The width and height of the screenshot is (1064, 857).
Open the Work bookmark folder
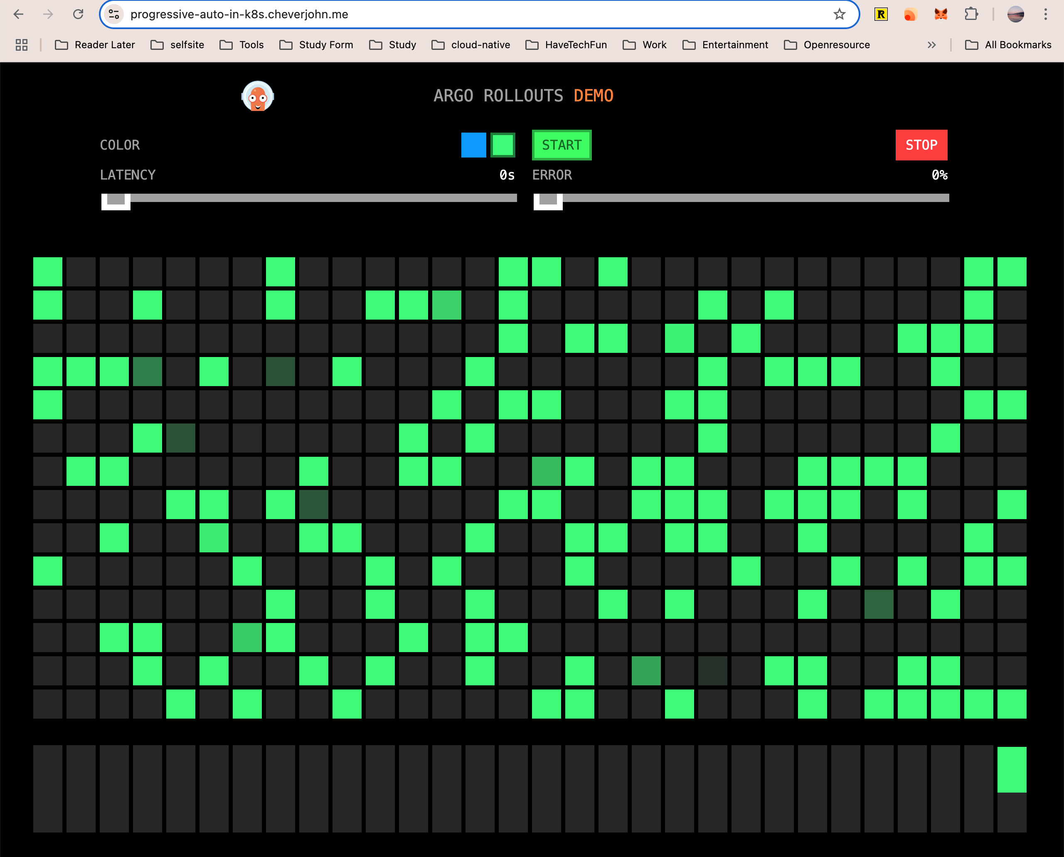[x=644, y=45]
